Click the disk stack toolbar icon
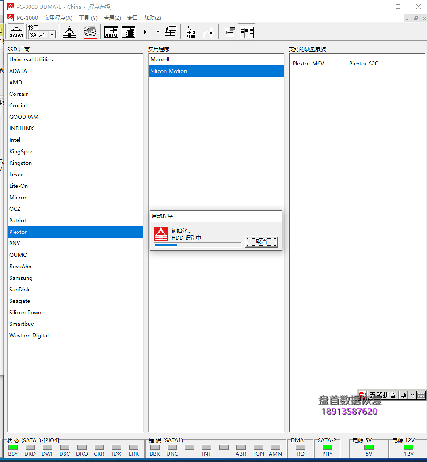Screen dimensions: 427x462 [90, 32]
